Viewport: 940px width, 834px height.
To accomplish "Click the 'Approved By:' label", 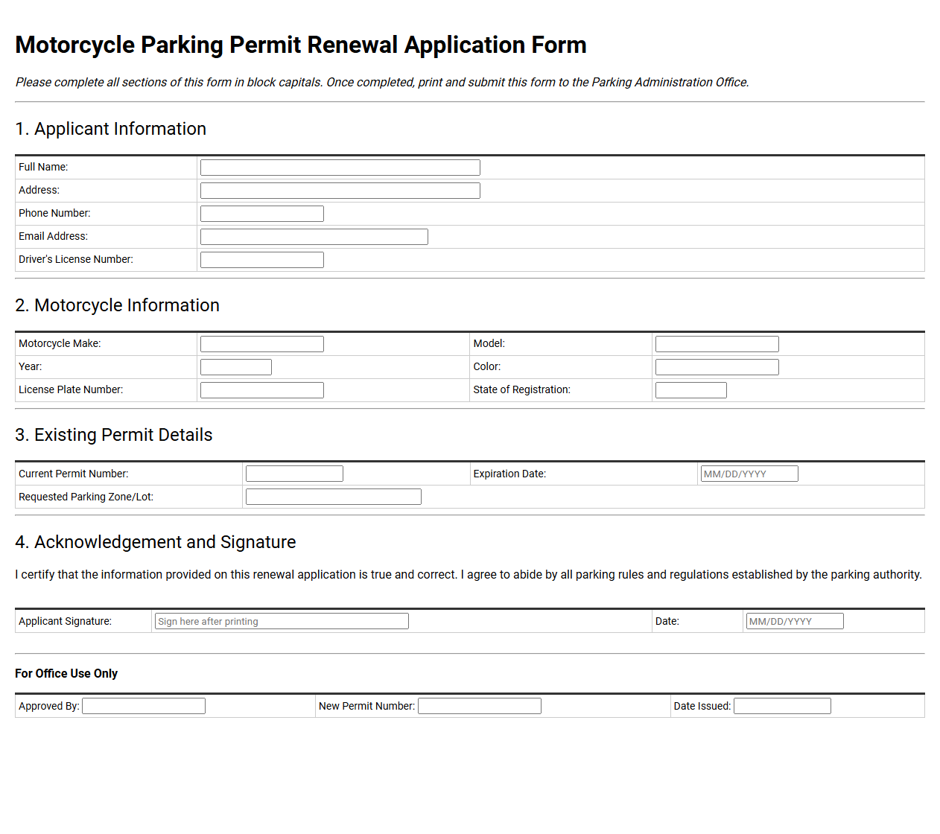I will pyautogui.click(x=49, y=706).
